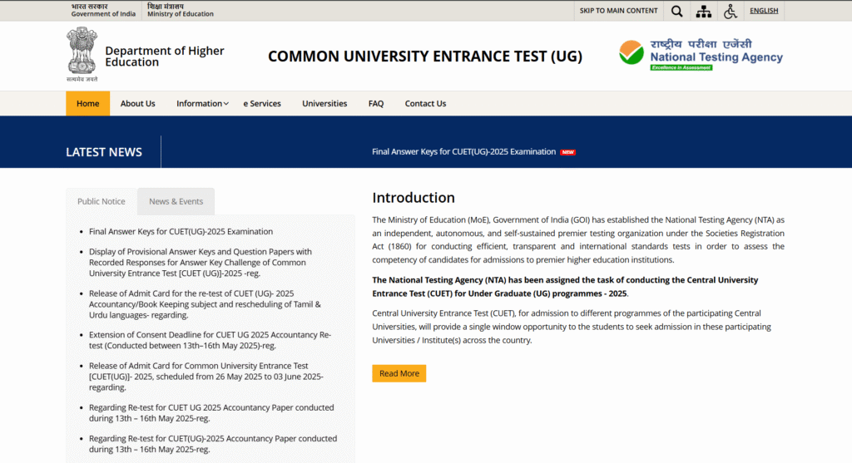Click the Ministry of Education header link
This screenshot has width=852, height=463.
click(x=181, y=10)
